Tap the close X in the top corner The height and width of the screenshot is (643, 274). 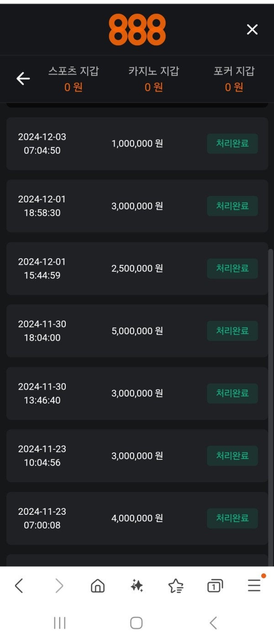point(252,29)
